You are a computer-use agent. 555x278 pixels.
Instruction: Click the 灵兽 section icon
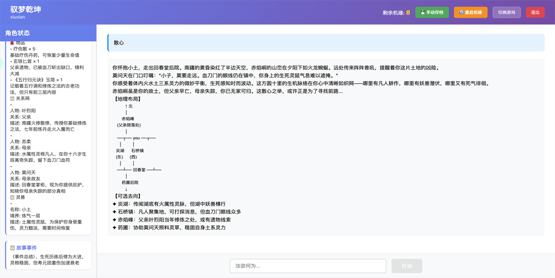coord(12,197)
